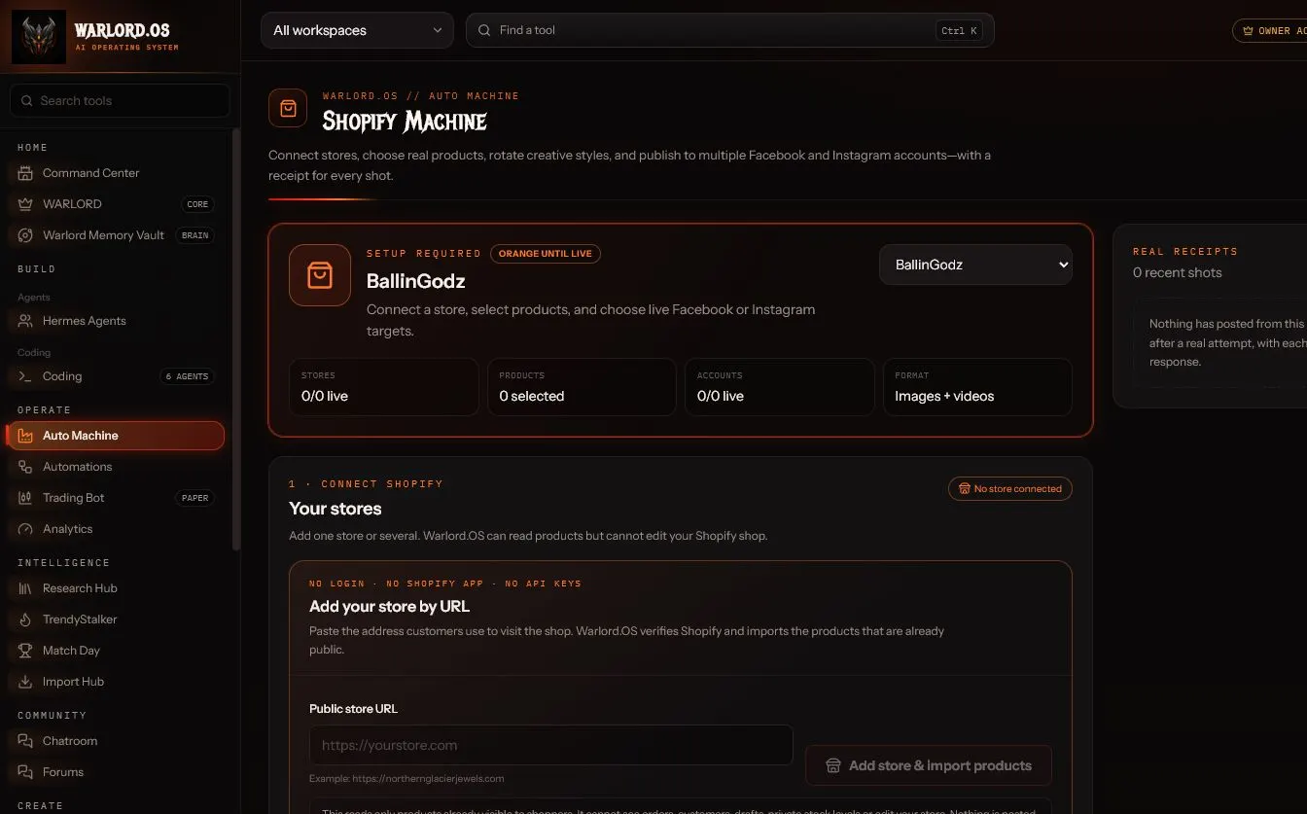The width and height of the screenshot is (1307, 814).
Task: Click the No store connected badge
Action: point(1010,489)
